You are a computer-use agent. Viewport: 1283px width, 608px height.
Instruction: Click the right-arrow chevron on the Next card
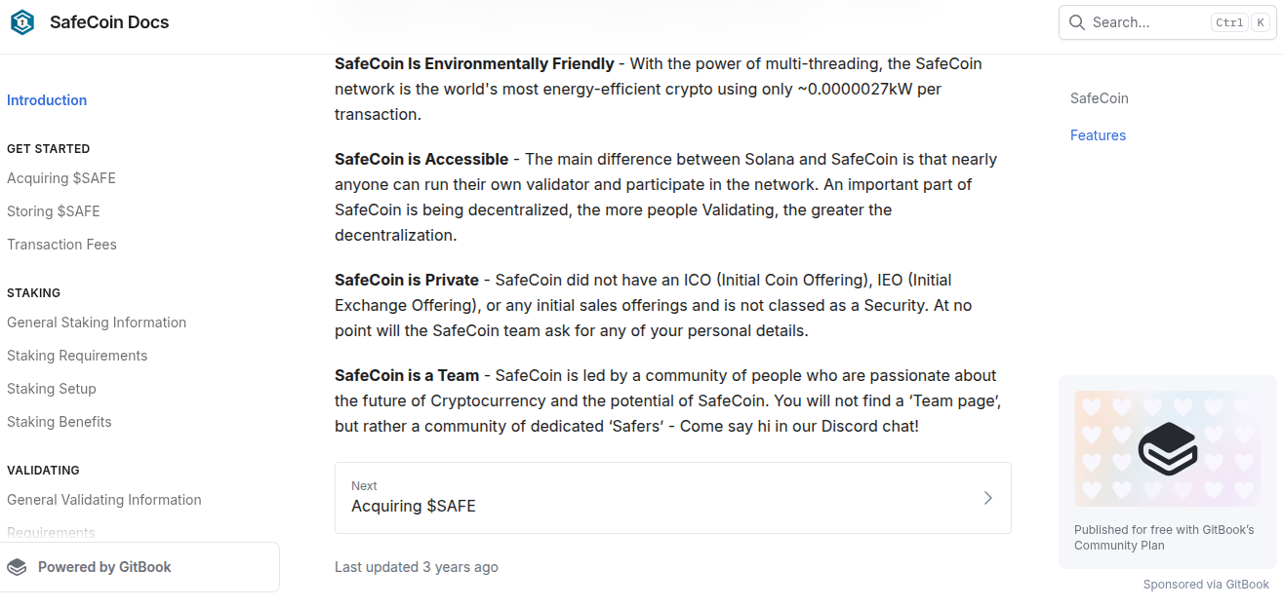pyautogui.click(x=987, y=498)
